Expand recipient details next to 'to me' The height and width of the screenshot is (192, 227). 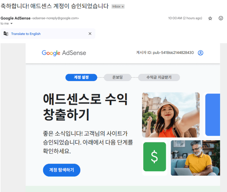(x=12, y=24)
